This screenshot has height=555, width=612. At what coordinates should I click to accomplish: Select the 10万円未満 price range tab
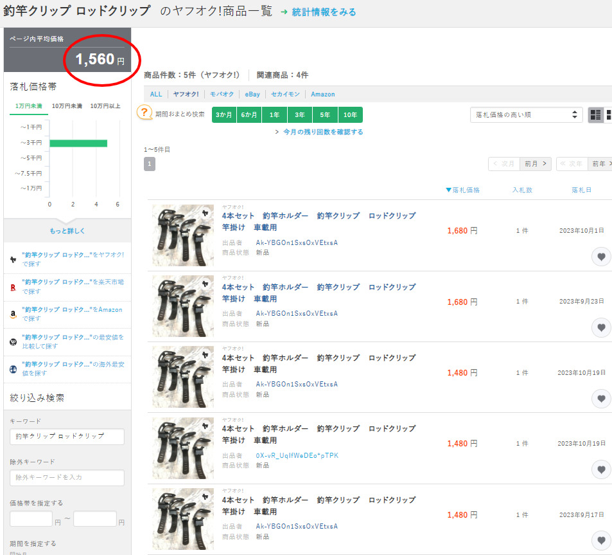[67, 106]
